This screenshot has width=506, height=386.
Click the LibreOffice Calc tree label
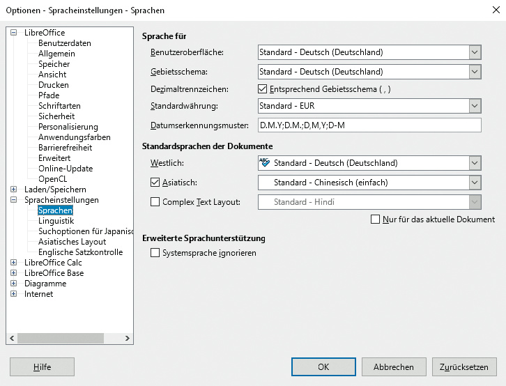53,263
